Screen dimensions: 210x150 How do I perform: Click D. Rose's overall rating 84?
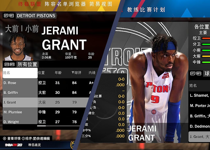pyautogui.click(x=74, y=83)
